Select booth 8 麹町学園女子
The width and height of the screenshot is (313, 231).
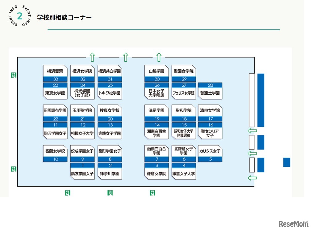pos(110,153)
